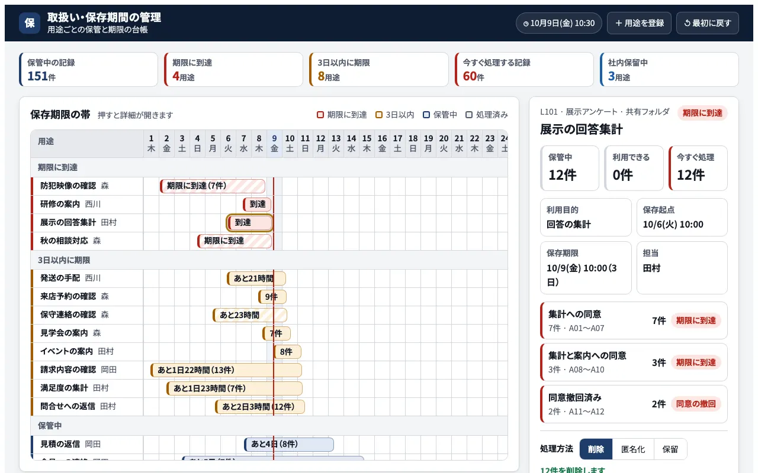Choose 匿名化 as the 処理方法
Screen dimensions: 758x473
click(x=633, y=449)
